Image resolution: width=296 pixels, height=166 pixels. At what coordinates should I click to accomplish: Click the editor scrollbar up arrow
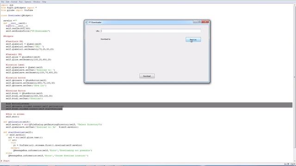point(295,5)
